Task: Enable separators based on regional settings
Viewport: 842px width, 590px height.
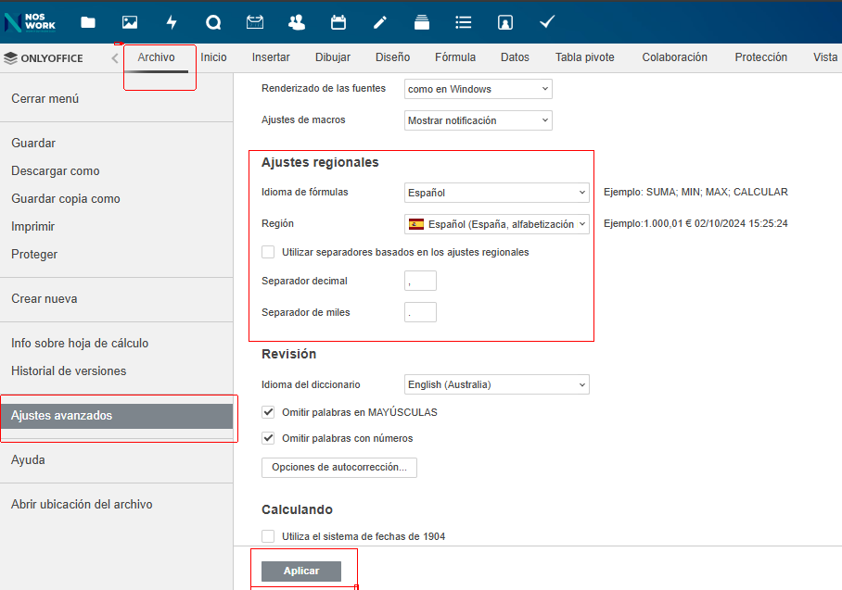Action: (x=268, y=252)
